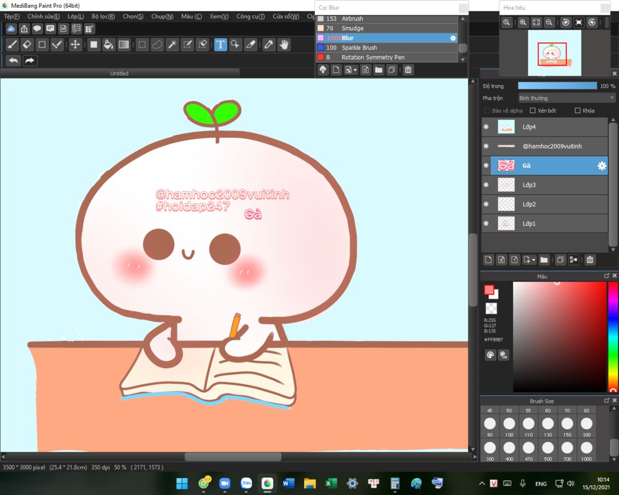Hide the @hamhoc2009vuitinh layer

[486, 146]
